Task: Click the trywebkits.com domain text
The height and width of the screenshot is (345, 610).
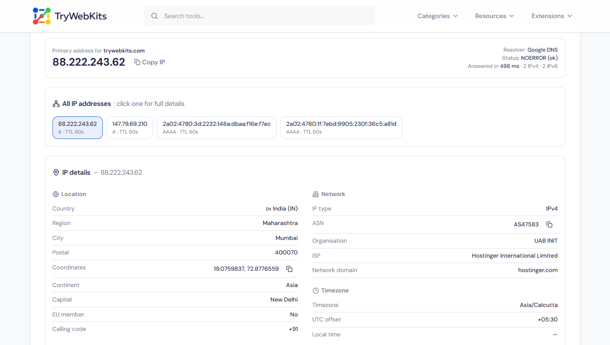Action: point(124,51)
